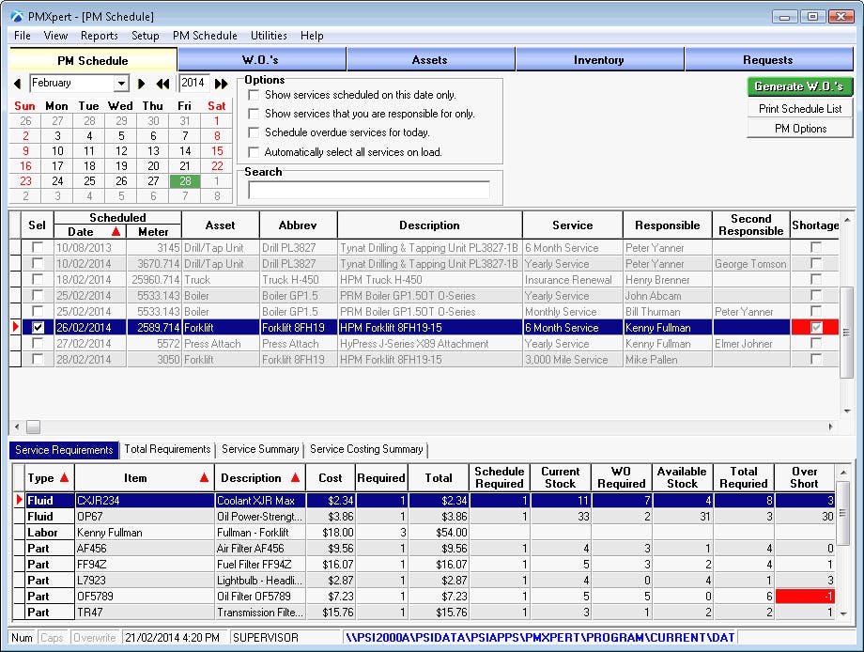864x652 pixels.
Task: Click the Meter column header
Action: 153,231
